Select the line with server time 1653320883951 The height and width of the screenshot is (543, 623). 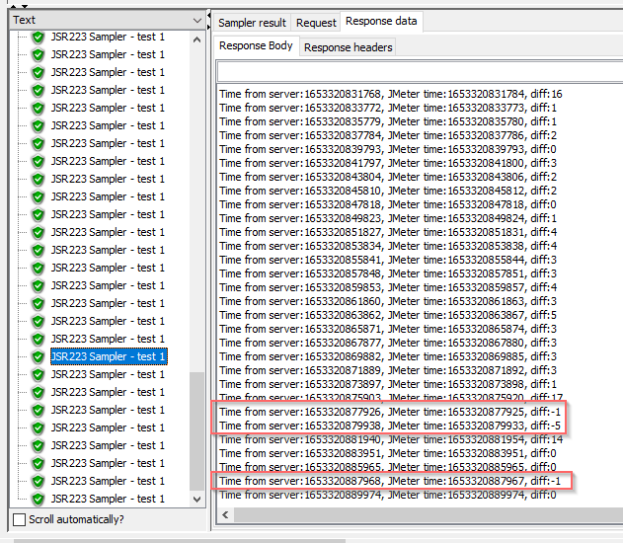point(388,453)
